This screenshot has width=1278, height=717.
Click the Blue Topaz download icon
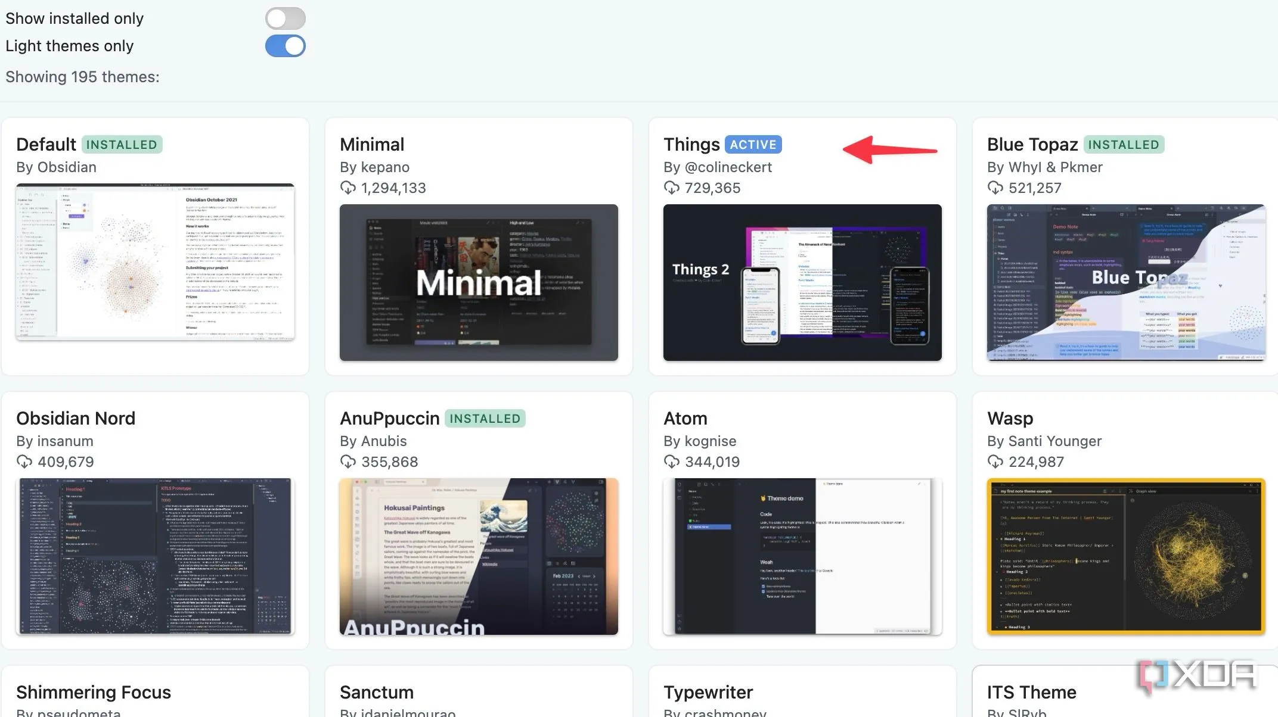pos(995,188)
